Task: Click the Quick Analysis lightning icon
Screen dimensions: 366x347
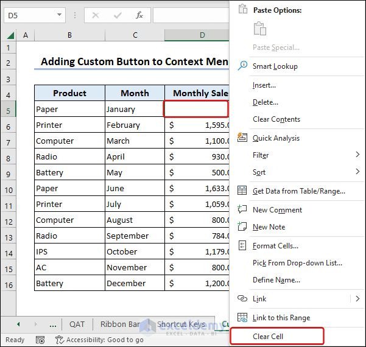Action: [x=242, y=138]
